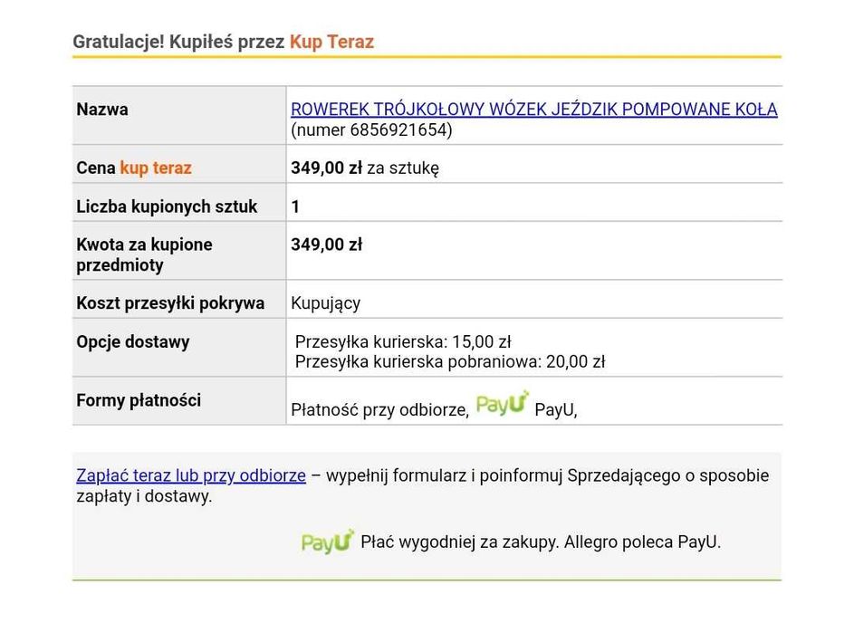Click the 'Gratulacje! Kupiłeś przez' heading
The width and height of the screenshot is (854, 633).
(x=178, y=42)
